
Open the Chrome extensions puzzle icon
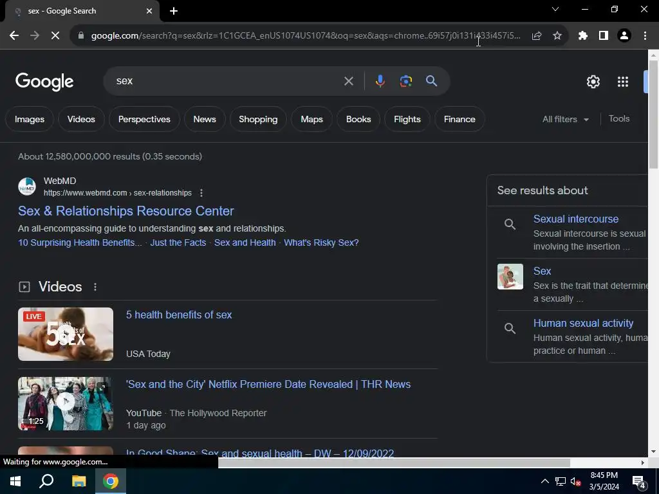pos(582,36)
